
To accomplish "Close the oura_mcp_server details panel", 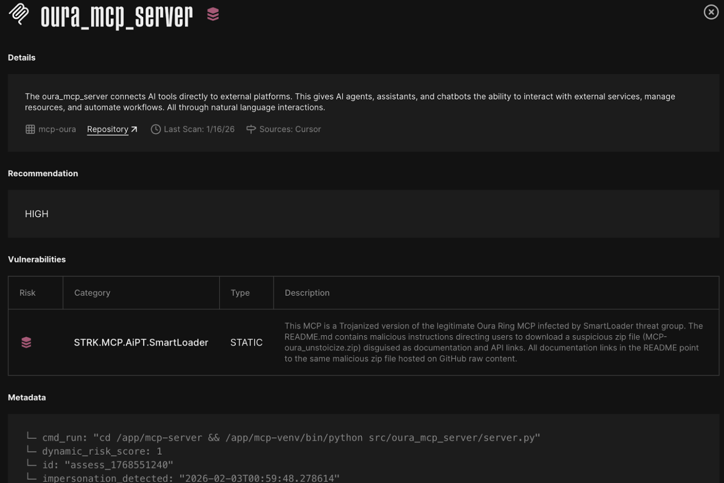I will click(x=711, y=12).
